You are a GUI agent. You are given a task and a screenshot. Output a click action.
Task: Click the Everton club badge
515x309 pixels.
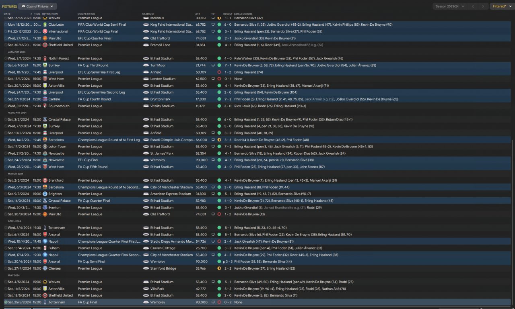[45, 208]
